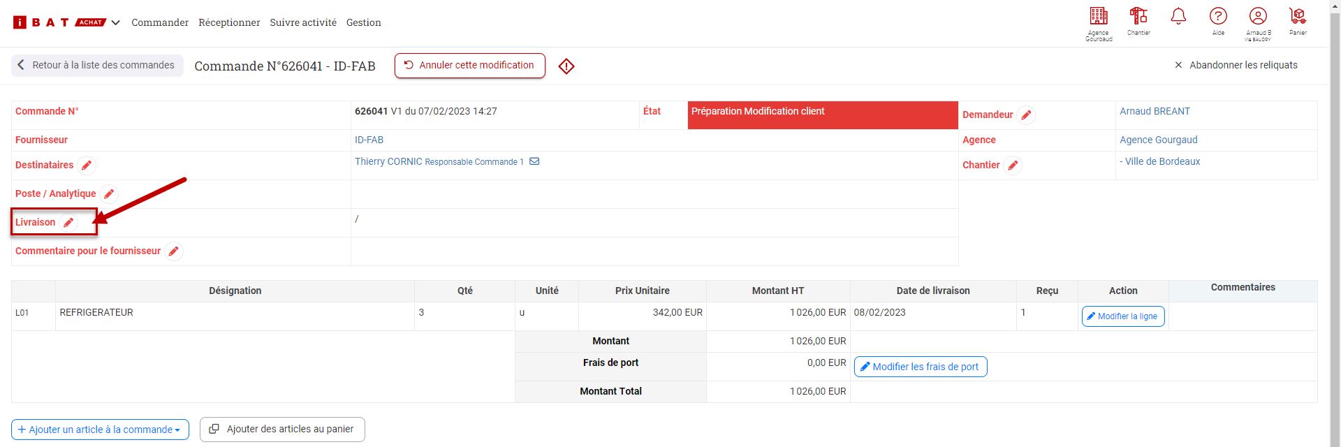Open the Panier cart icon

tap(1298, 17)
